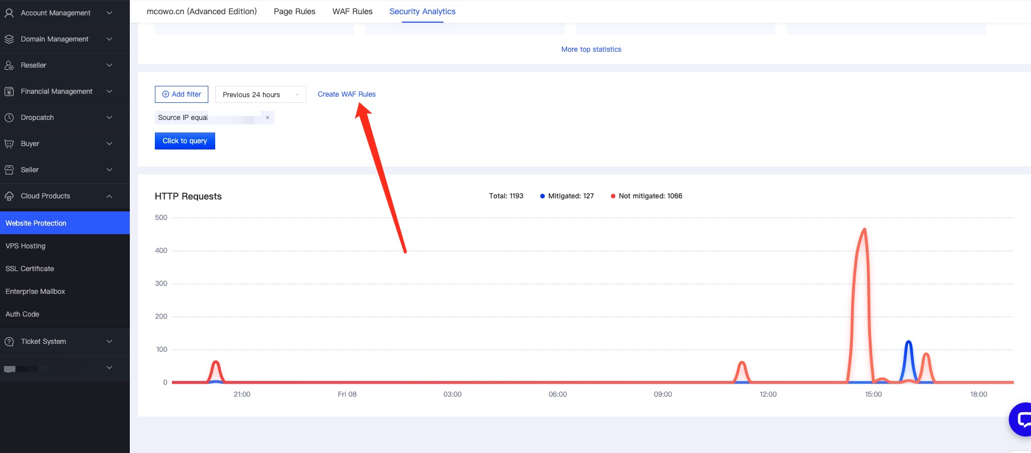Toggle the Not mitigated legend item
Screen dimensions: 1031x453
pos(646,196)
